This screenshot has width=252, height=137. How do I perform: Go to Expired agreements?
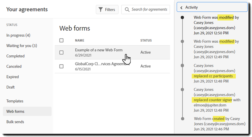pos(12,77)
